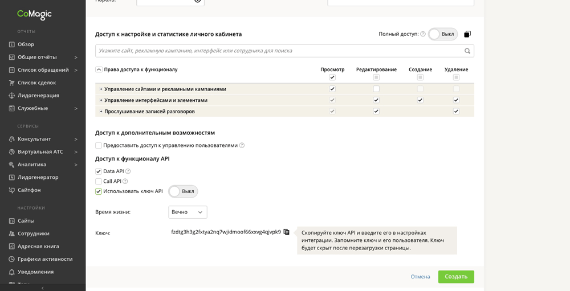Check user management access checkbox
Image resolution: width=570 pixels, height=291 pixels.
[x=99, y=146]
